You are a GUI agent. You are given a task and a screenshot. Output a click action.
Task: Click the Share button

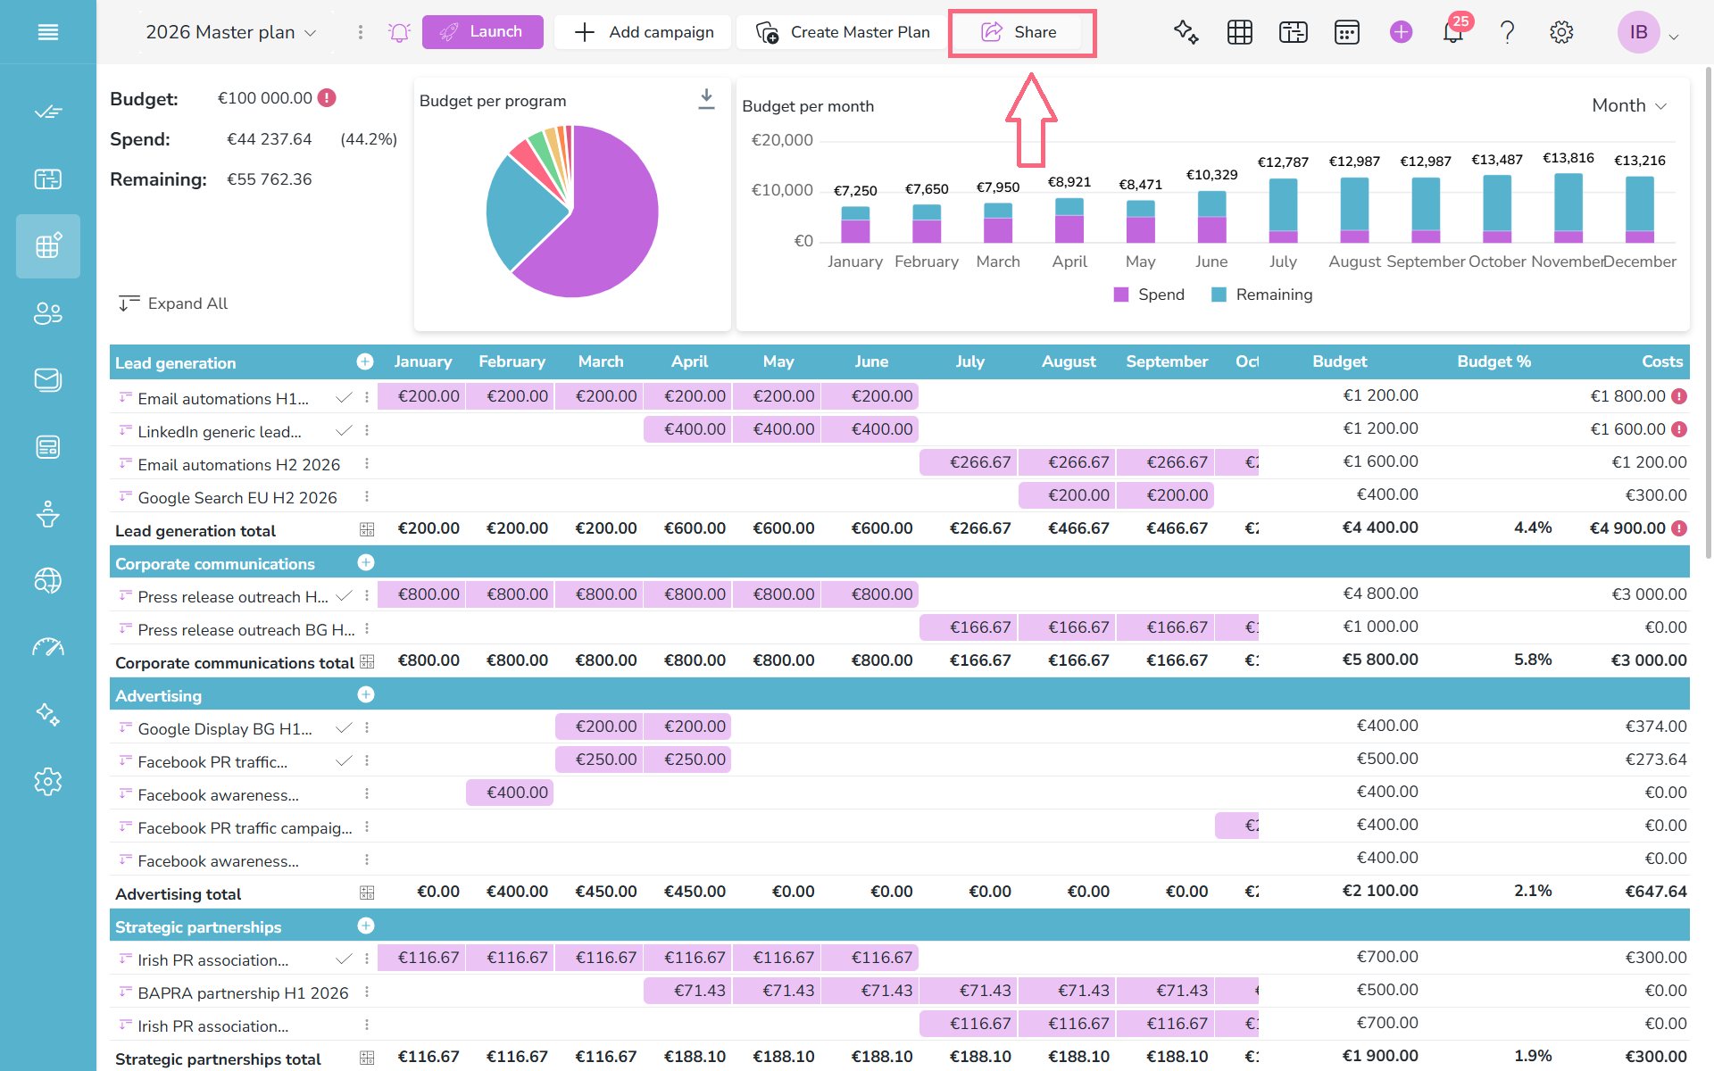pyautogui.click(x=1019, y=32)
